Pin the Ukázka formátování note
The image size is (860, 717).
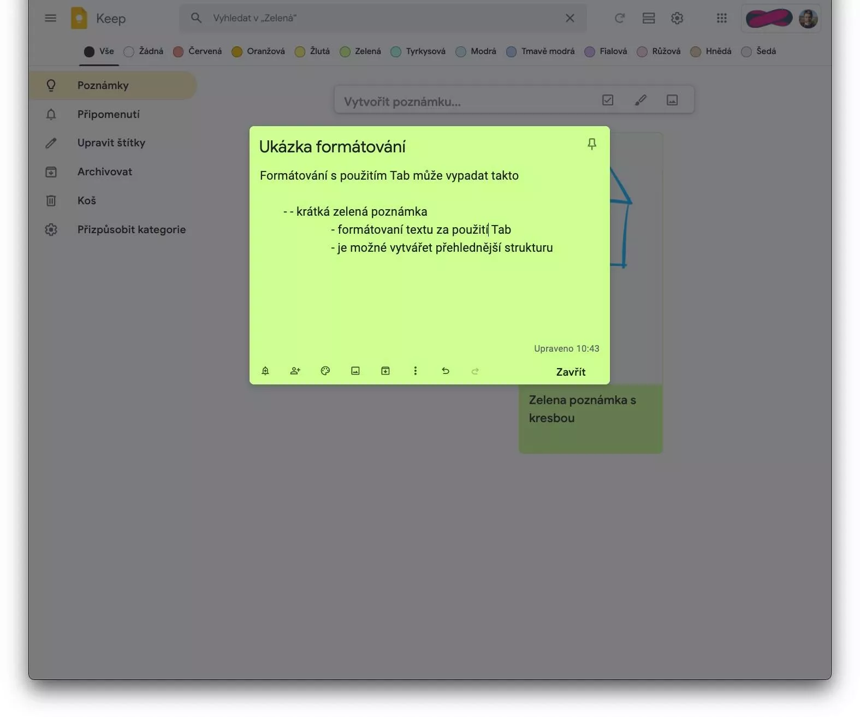pyautogui.click(x=592, y=144)
